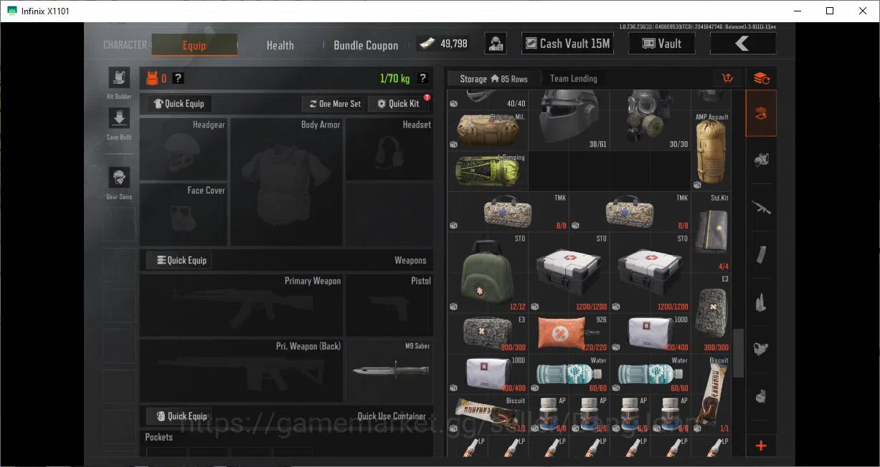Select the highlighted all-items storage category
Screen dimensions: 880x467
coord(761,113)
